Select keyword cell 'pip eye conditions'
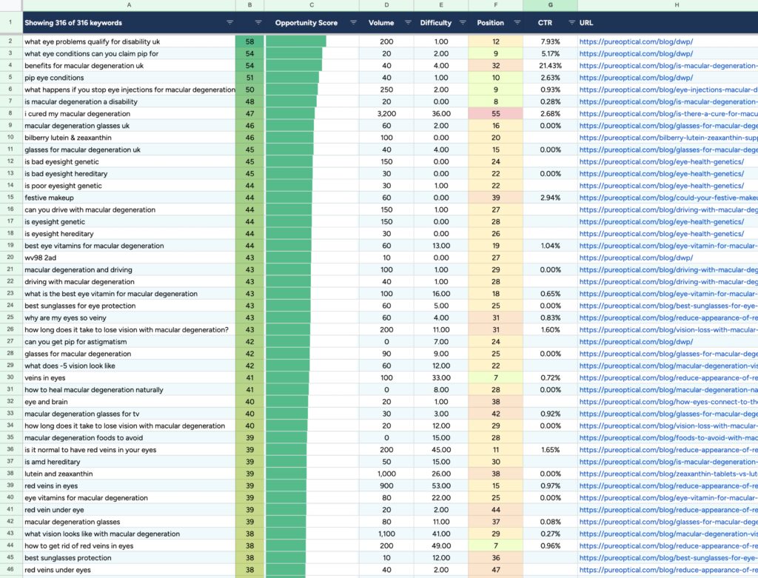Image resolution: width=758 pixels, height=578 pixels. [x=129, y=78]
